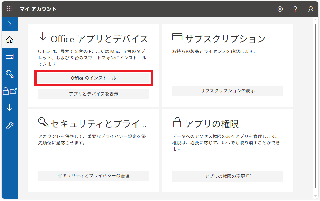The image size is (320, 201).
Task: Open help question mark icon
Action: coord(295,9)
